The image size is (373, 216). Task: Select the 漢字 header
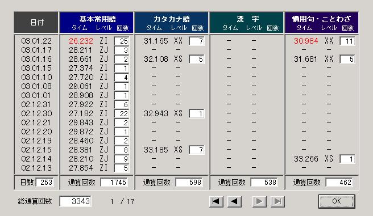point(247,23)
